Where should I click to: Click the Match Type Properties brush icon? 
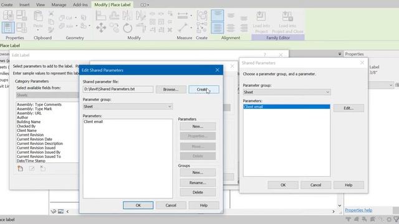point(51,30)
